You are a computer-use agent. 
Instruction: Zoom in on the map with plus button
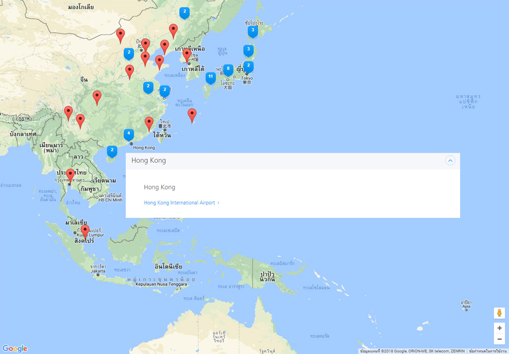tap(499, 328)
